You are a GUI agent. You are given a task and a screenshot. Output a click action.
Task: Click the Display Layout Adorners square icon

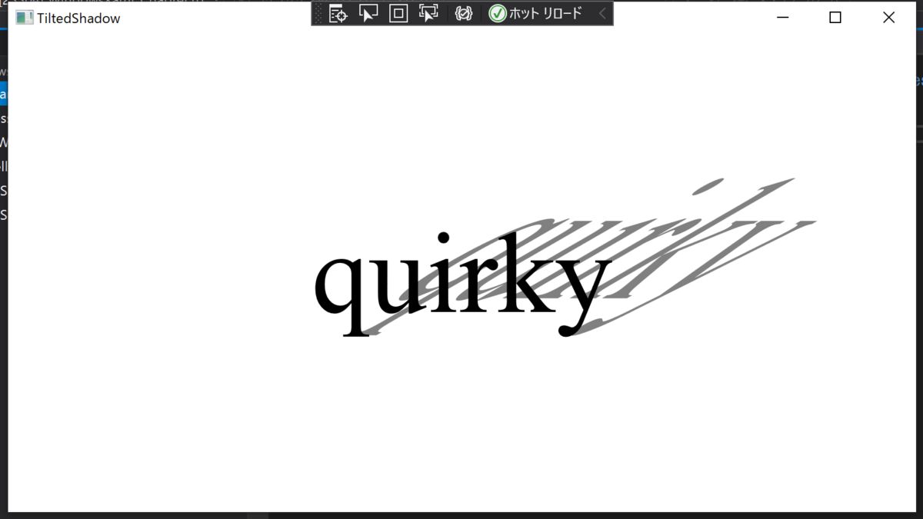pyautogui.click(x=398, y=13)
